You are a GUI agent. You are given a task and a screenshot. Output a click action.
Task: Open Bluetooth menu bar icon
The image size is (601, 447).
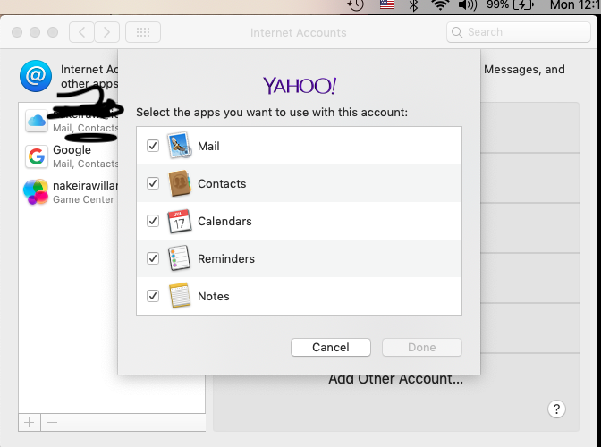(x=413, y=5)
